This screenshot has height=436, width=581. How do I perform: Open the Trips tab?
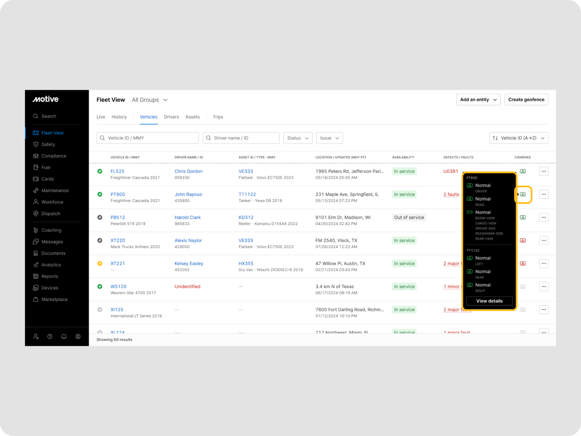tap(218, 117)
